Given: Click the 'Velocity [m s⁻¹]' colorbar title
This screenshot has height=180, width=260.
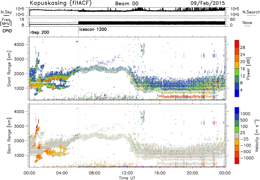Looking at the screenshot, I should click(257, 135).
